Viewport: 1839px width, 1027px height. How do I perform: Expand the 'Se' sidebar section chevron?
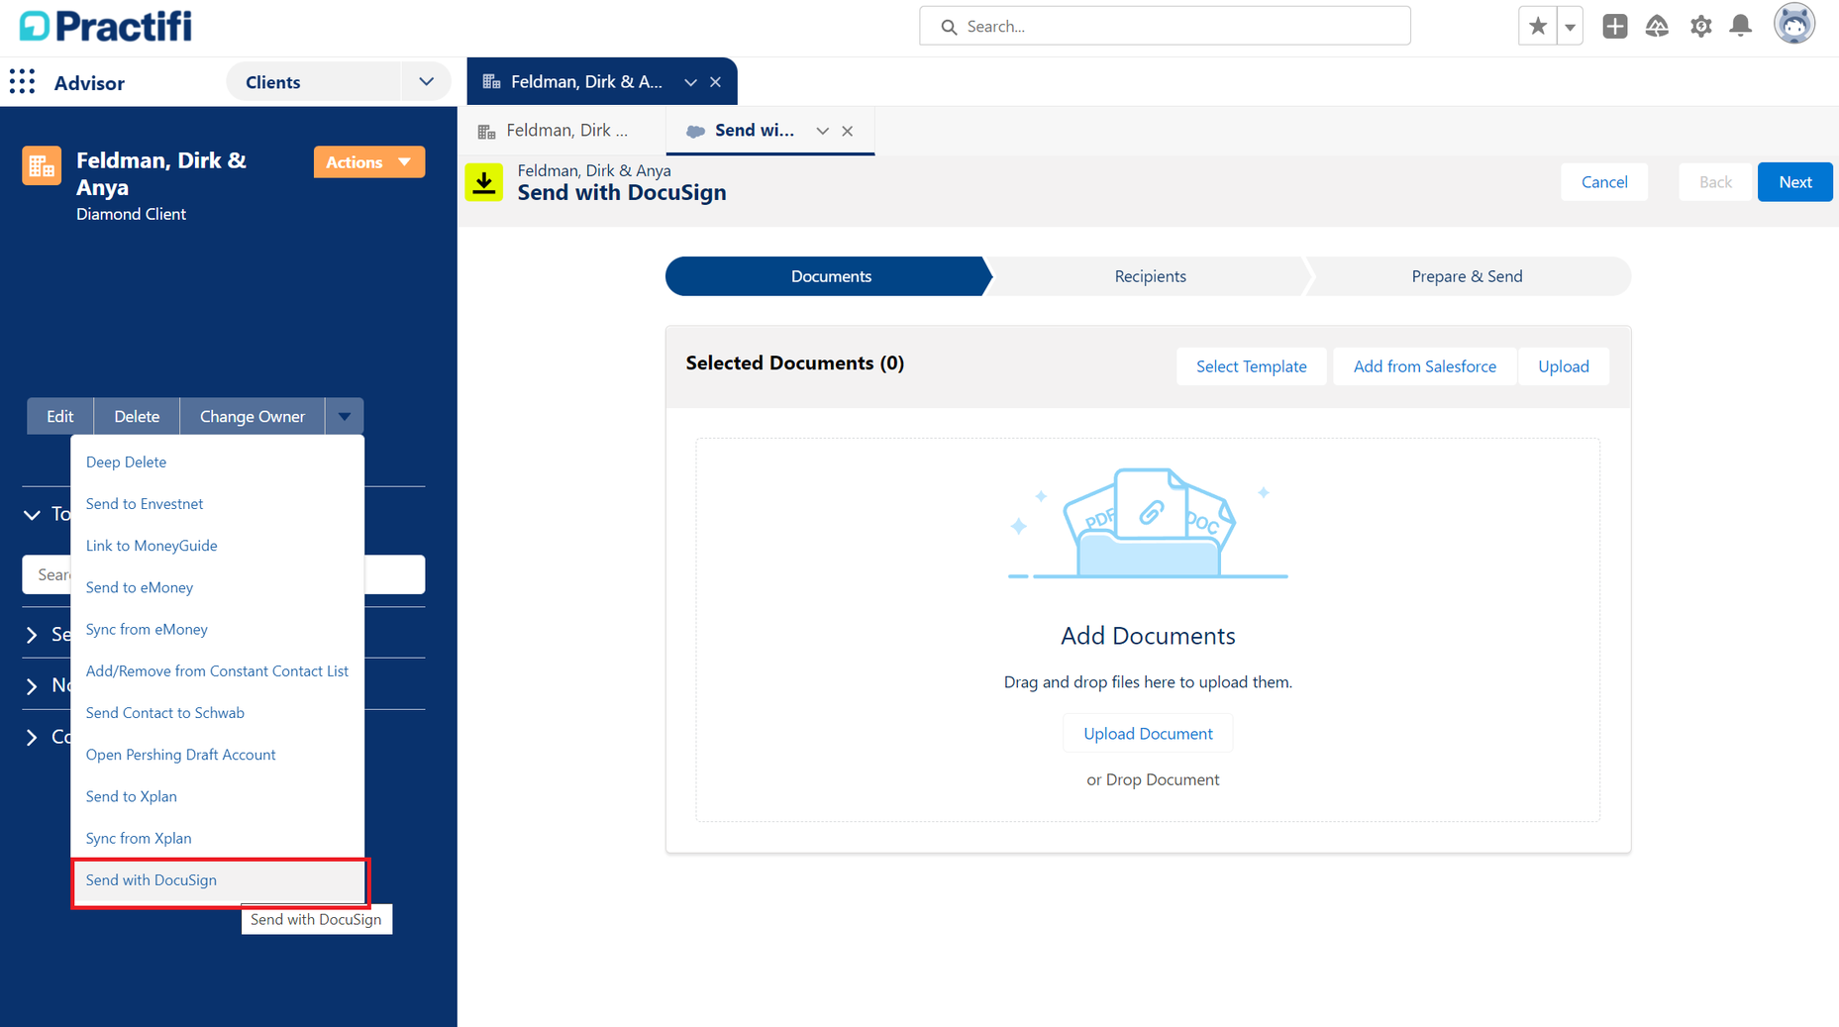pyautogui.click(x=32, y=635)
